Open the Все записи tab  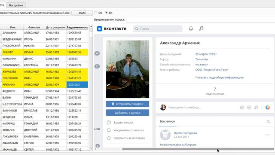[x=167, y=121]
